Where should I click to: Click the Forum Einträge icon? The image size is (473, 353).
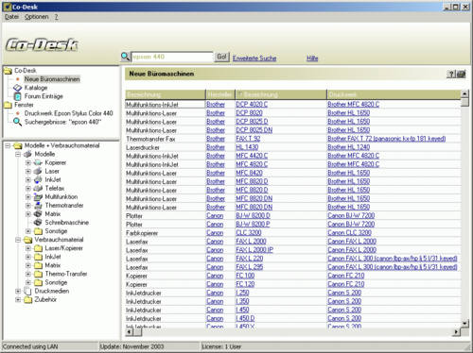click(18, 96)
